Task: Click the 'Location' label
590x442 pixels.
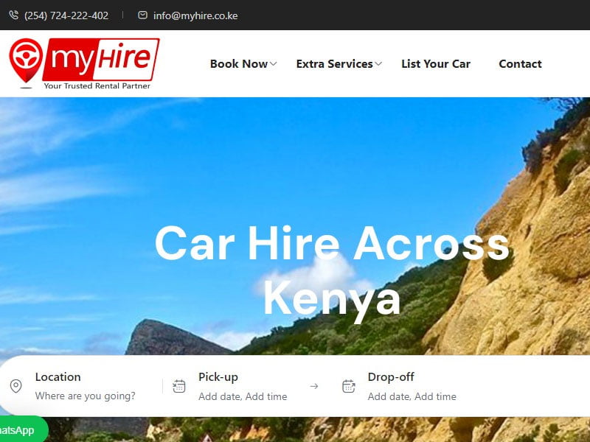Action: [58, 377]
